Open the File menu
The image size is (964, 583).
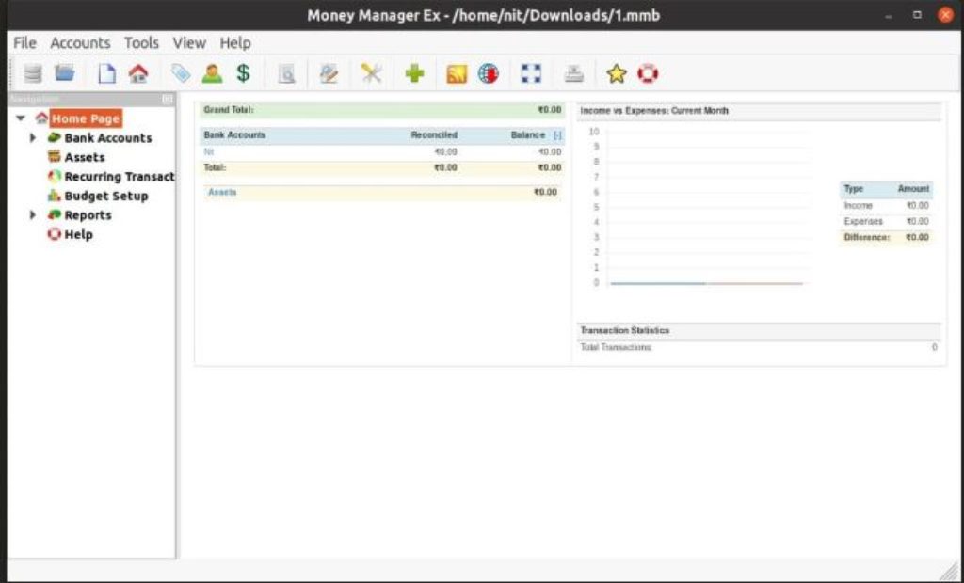[x=25, y=43]
